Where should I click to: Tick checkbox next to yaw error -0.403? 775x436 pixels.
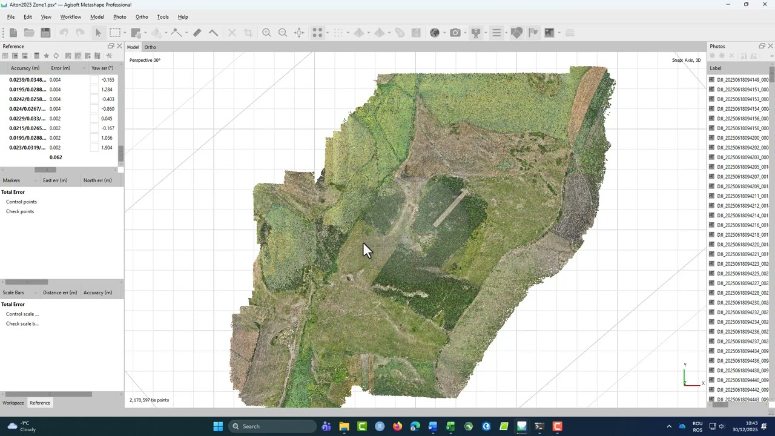pos(94,99)
